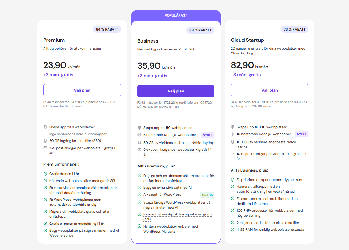Choose the Premium plan button
This screenshot has width=349, height=250.
82,90
